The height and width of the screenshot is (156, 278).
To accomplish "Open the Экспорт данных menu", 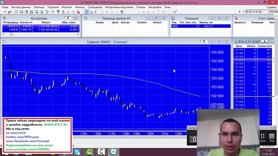I will pos(21,7).
